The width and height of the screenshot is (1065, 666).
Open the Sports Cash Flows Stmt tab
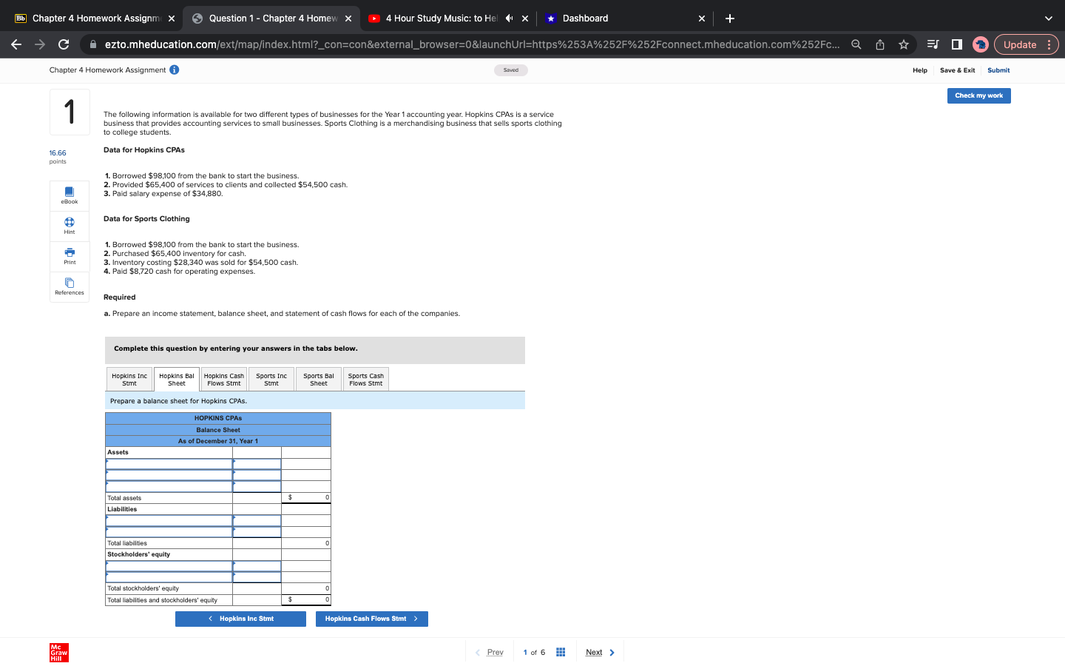pos(366,380)
